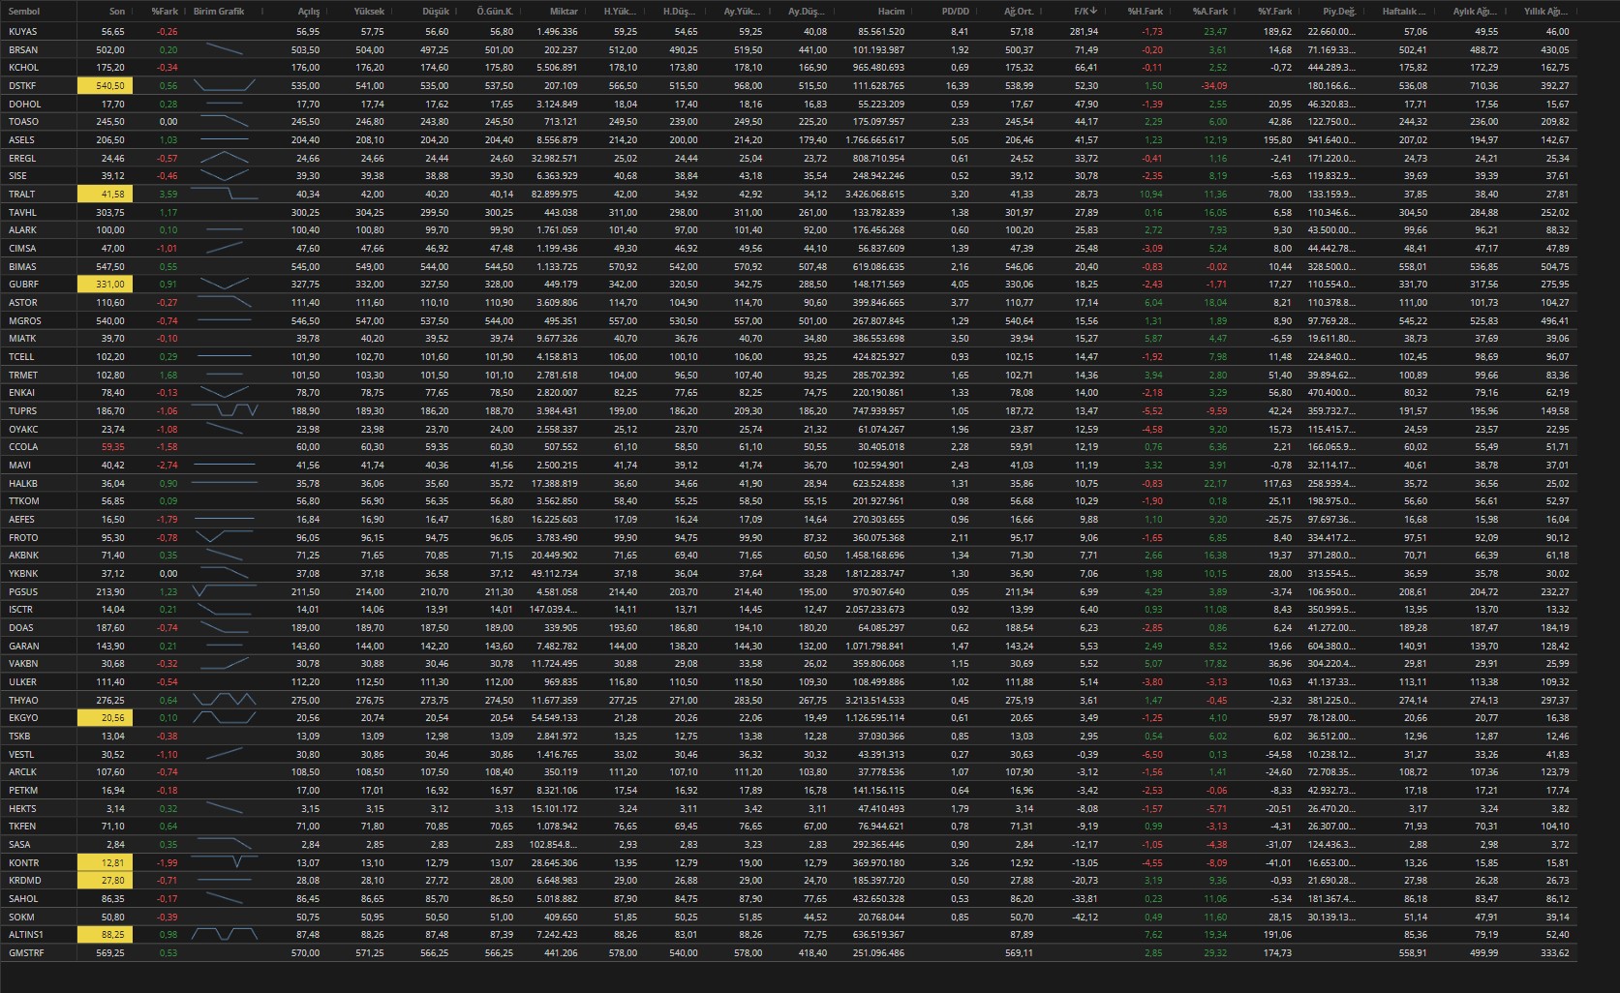Select the TAVHL symbol row
1620x993 pixels.
click(x=788, y=212)
